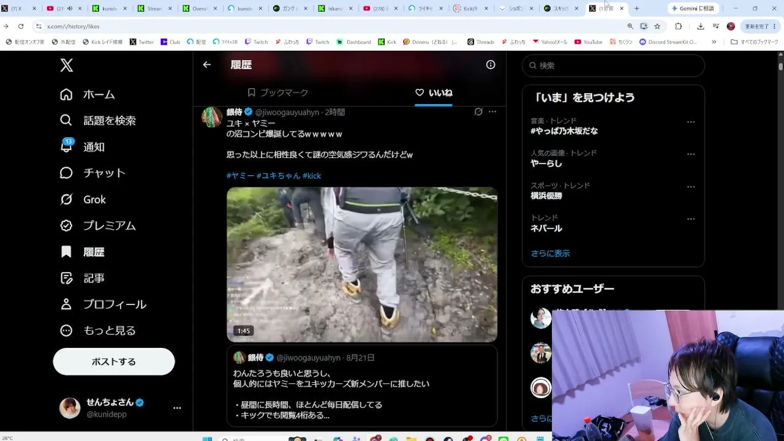Viewport: 784px width, 441px height.
Task: Open more options for やーらし trend
Action: point(691,154)
